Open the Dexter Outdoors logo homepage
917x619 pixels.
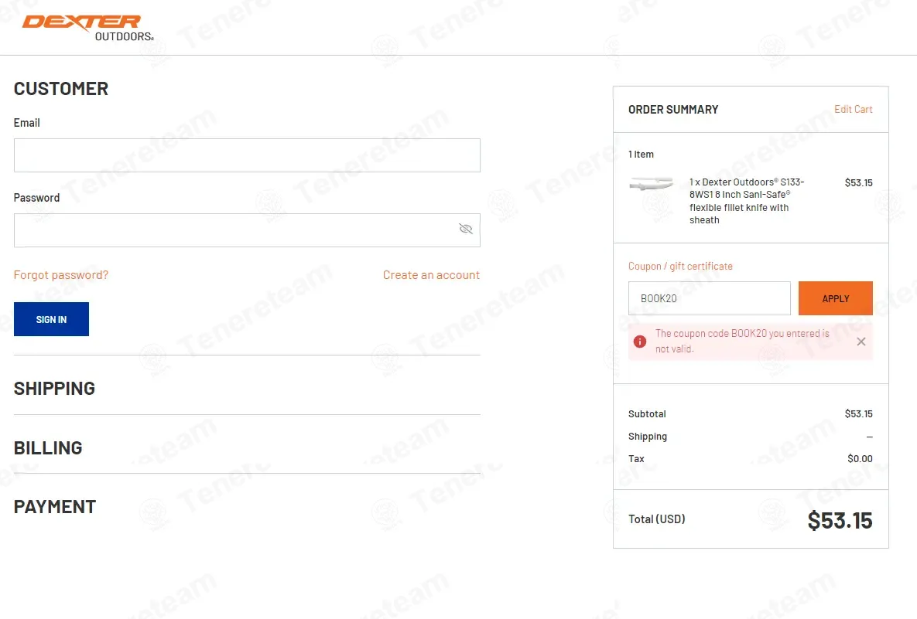coord(88,28)
